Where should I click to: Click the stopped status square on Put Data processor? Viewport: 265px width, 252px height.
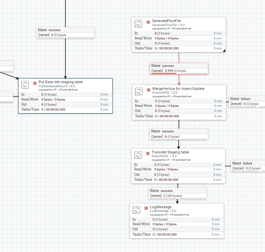35,83
